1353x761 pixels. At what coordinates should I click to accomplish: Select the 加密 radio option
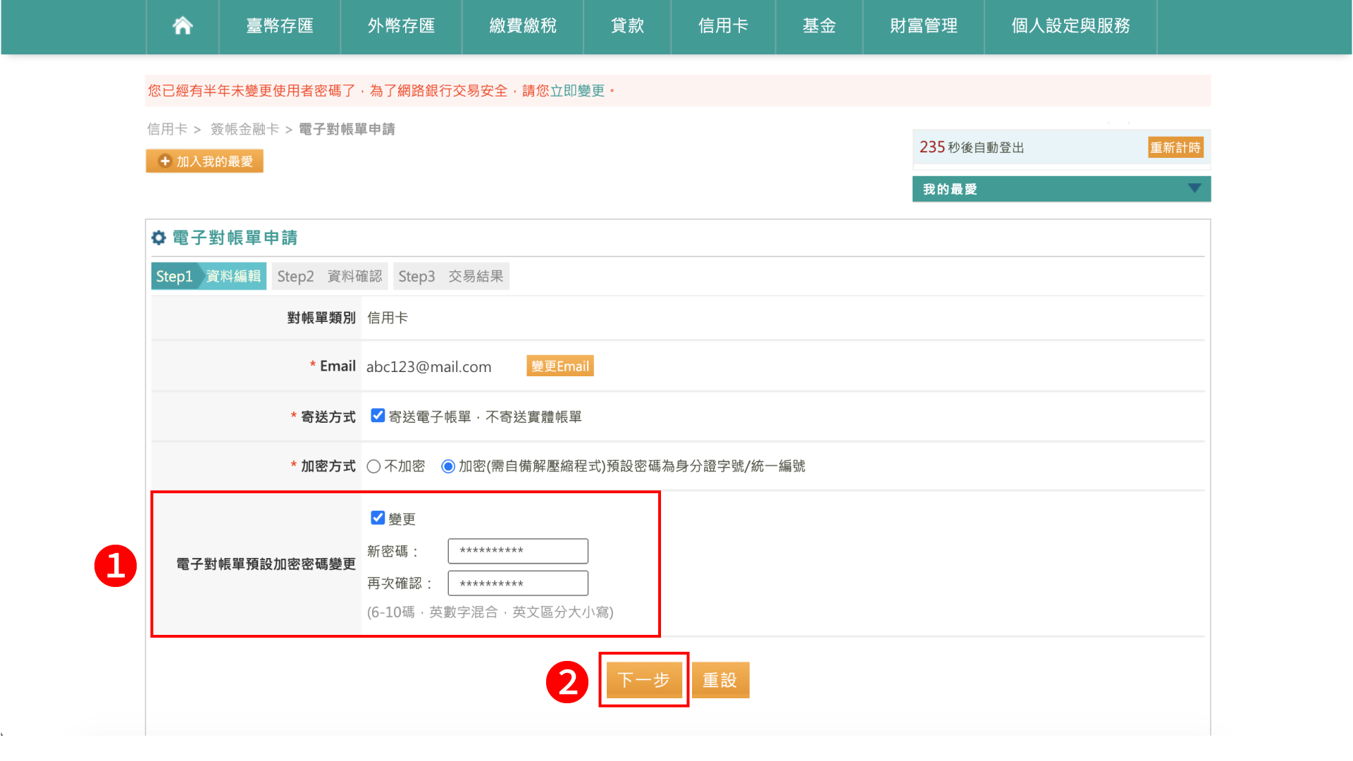point(447,466)
